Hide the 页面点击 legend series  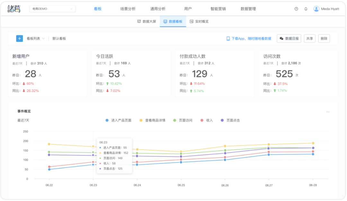pyautogui.click(x=230, y=121)
